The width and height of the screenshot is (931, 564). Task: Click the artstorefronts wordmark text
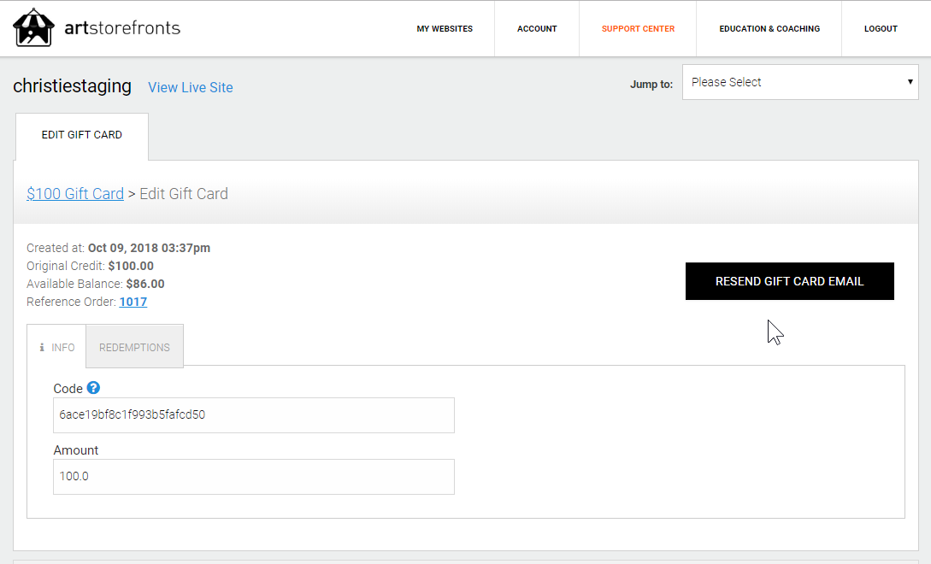point(122,28)
